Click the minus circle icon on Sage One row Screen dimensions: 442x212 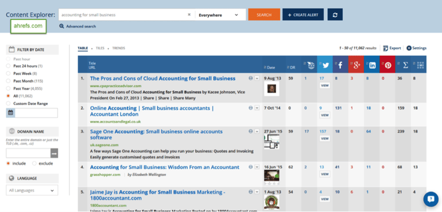pos(251,132)
